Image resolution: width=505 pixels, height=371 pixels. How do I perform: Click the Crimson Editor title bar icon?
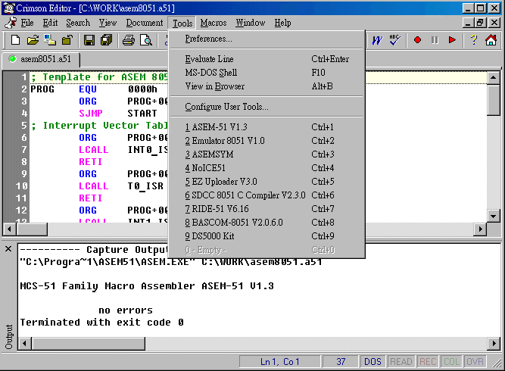pos(9,8)
